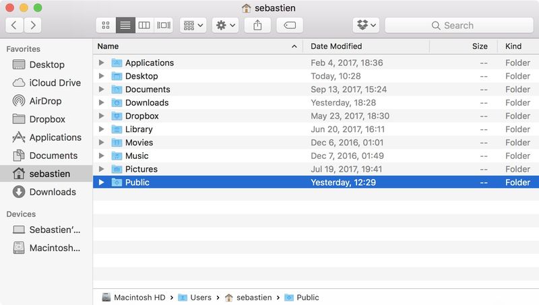Expand the selected Public folder row
Image resolution: width=539 pixels, height=305 pixels.
click(x=102, y=182)
